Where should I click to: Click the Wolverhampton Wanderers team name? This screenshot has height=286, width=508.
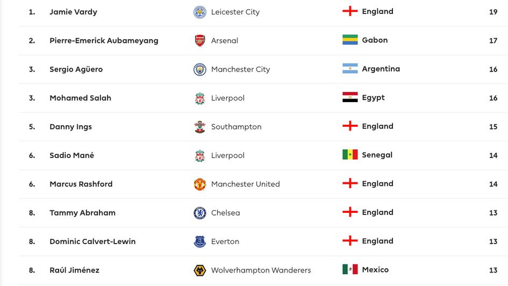[261, 270]
